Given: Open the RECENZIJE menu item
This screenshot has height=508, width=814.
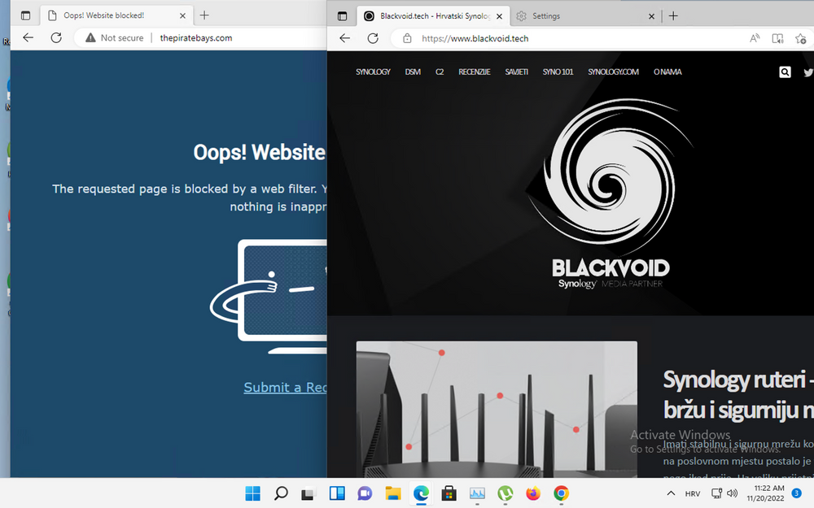Looking at the screenshot, I should coord(475,72).
